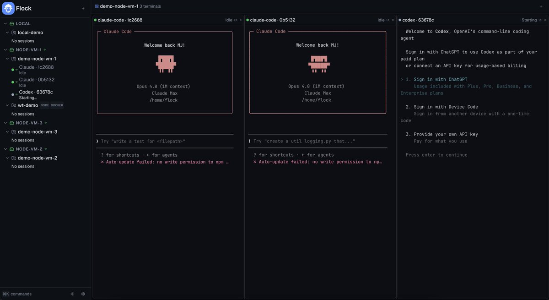549x300 pixels.
Task: Collapse the local-demo project
Action: [x=7, y=33]
